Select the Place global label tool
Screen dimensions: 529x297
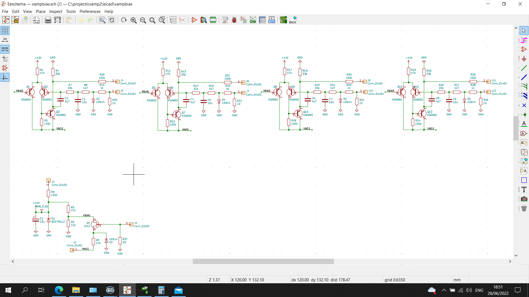[524, 134]
